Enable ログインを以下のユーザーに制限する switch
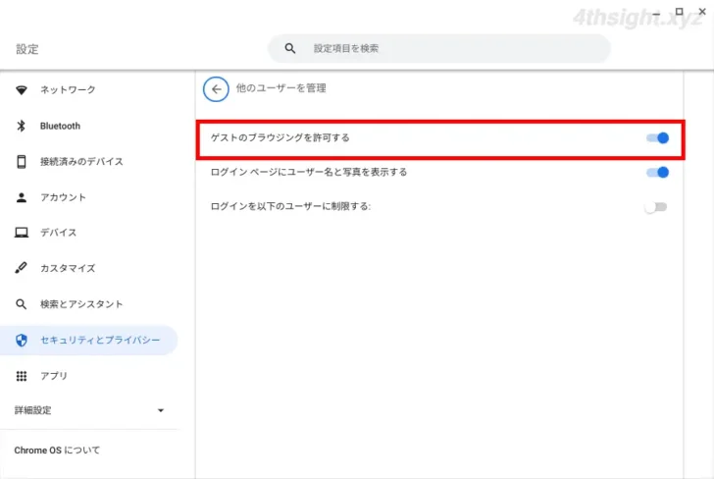This screenshot has height=479, width=714. (x=656, y=207)
